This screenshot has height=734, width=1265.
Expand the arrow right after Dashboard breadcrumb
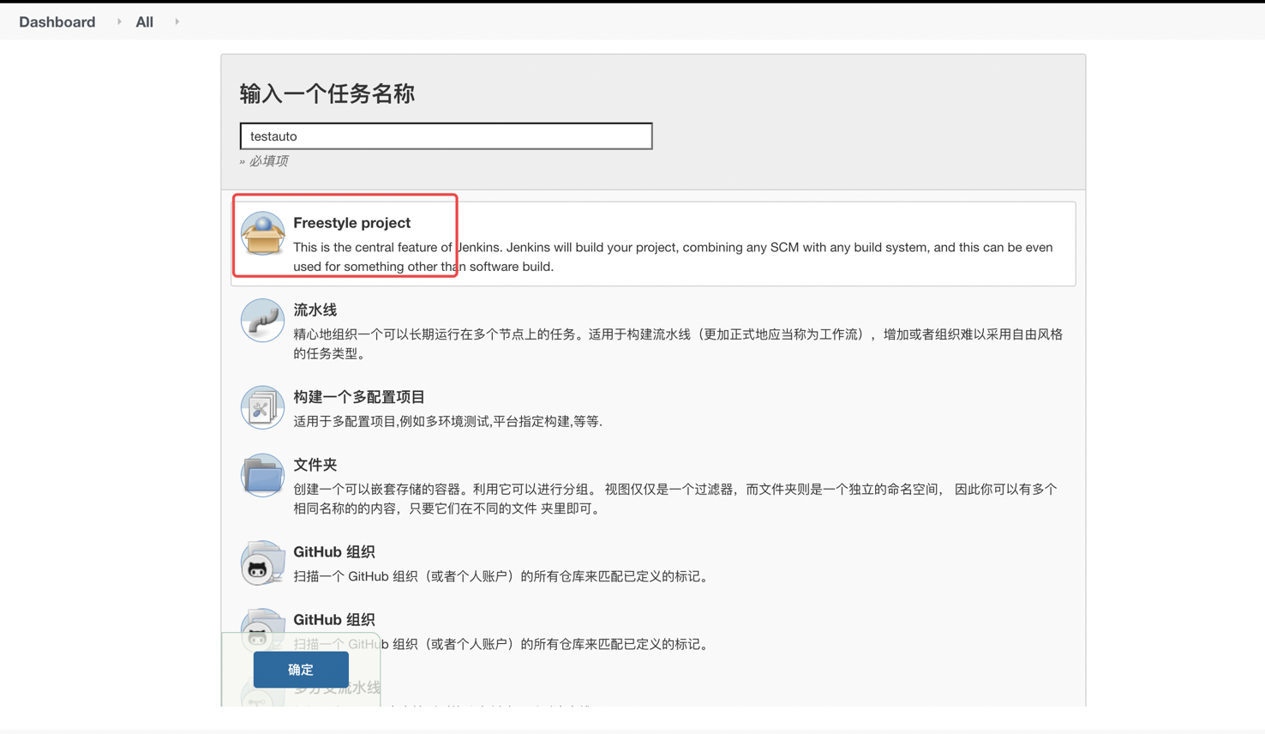coord(119,22)
